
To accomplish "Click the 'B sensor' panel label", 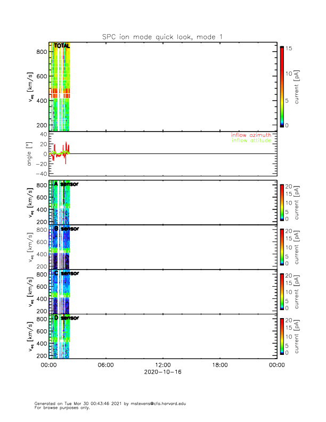I will (67, 229).
